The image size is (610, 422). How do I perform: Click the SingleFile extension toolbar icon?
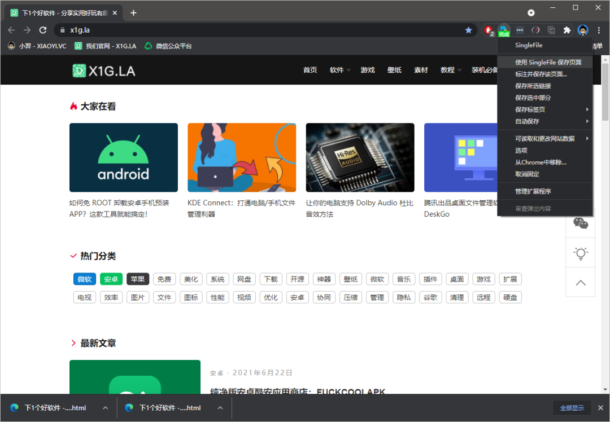pos(504,30)
